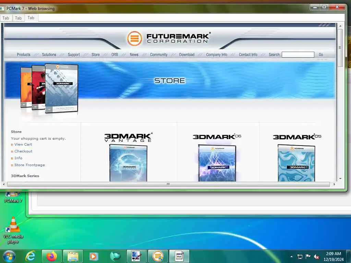Launch Firefox from the taskbar
Image resolution: width=351 pixels, height=263 pixels.
[52, 256]
